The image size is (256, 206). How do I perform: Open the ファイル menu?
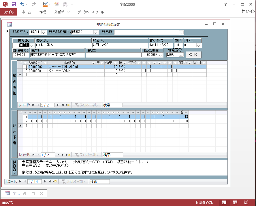coord(9,12)
